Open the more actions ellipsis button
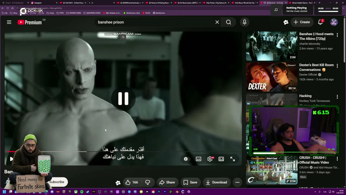 [x=237, y=182]
